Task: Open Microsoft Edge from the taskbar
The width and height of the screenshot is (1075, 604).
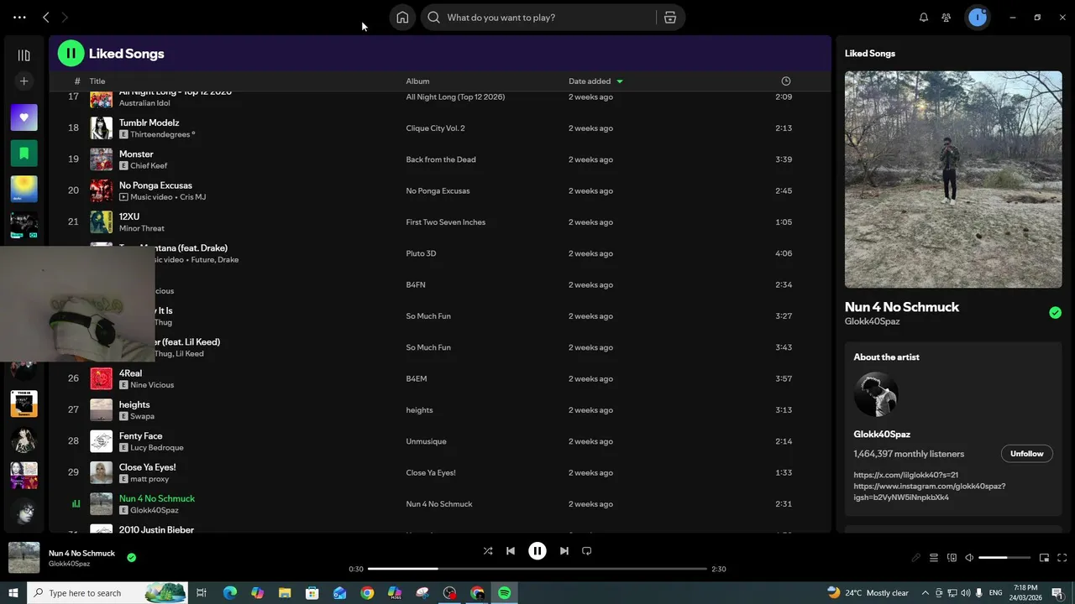Action: 230,593
